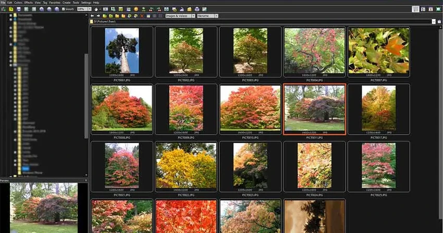Click the PICT0023.JPG filename label
The width and height of the screenshot is (443, 233).
pos(250,195)
